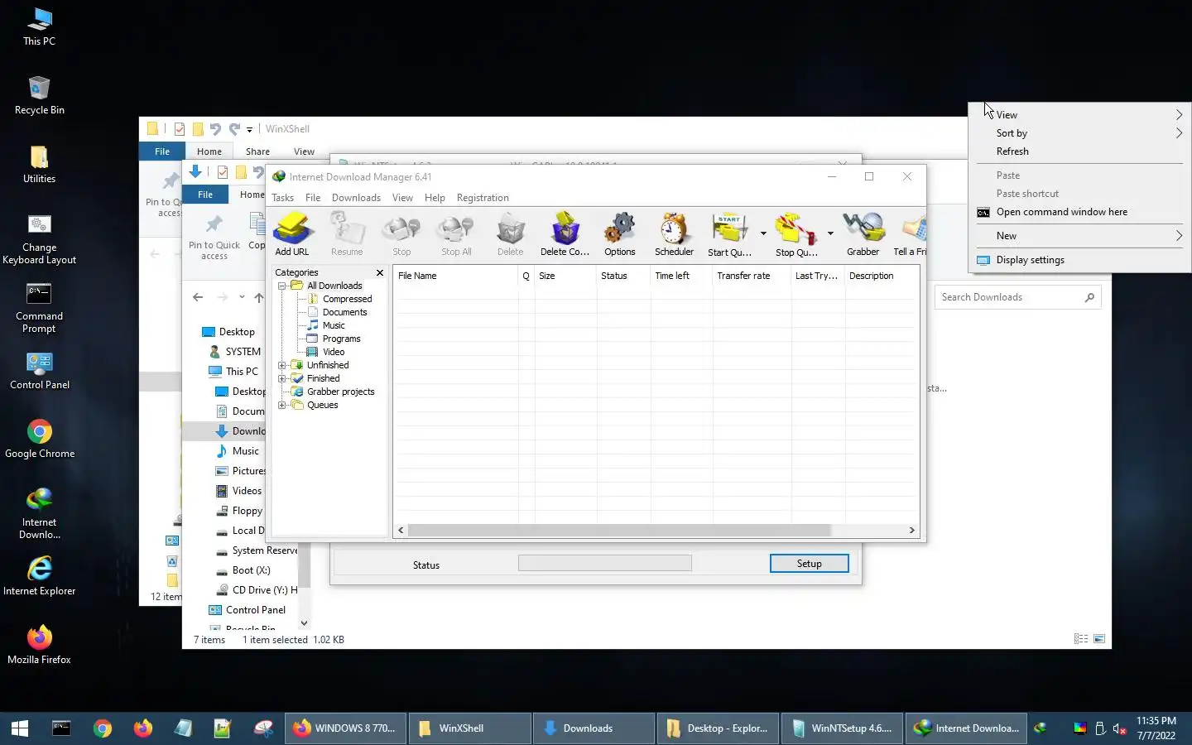Open IDM Options gear icon
Screen dimensions: 1192x745
(619, 234)
